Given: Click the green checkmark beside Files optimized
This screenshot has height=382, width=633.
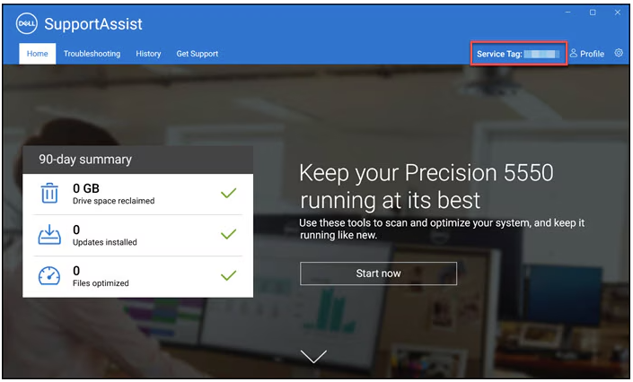Looking at the screenshot, I should pos(228,275).
